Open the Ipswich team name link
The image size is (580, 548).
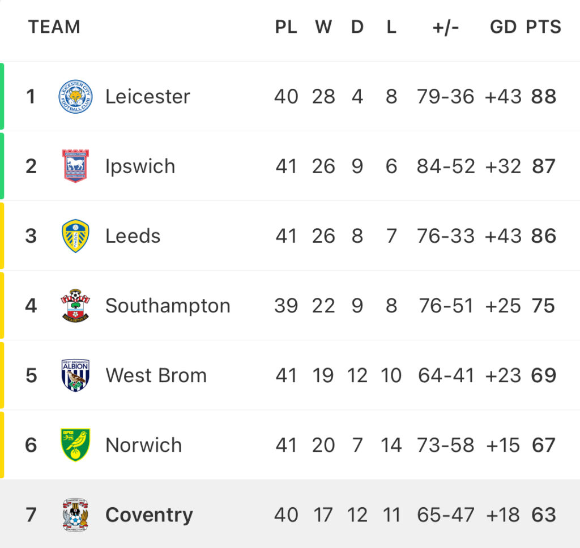tap(140, 166)
